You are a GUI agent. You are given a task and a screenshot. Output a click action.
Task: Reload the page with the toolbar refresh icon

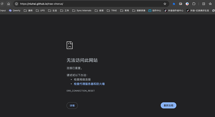(2, 4)
